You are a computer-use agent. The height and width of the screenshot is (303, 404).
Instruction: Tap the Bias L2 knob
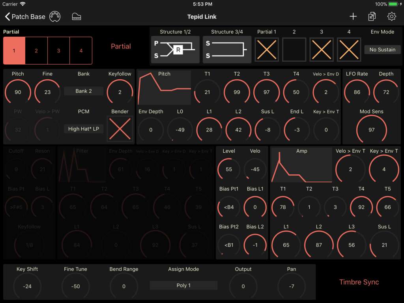[x=255, y=245]
